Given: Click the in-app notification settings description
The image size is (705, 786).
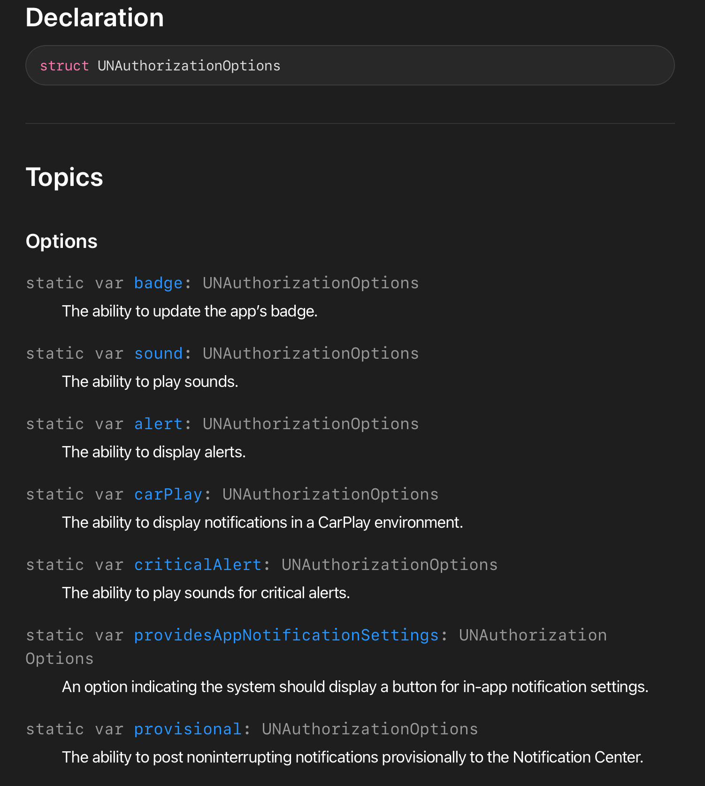Looking at the screenshot, I should click(355, 687).
